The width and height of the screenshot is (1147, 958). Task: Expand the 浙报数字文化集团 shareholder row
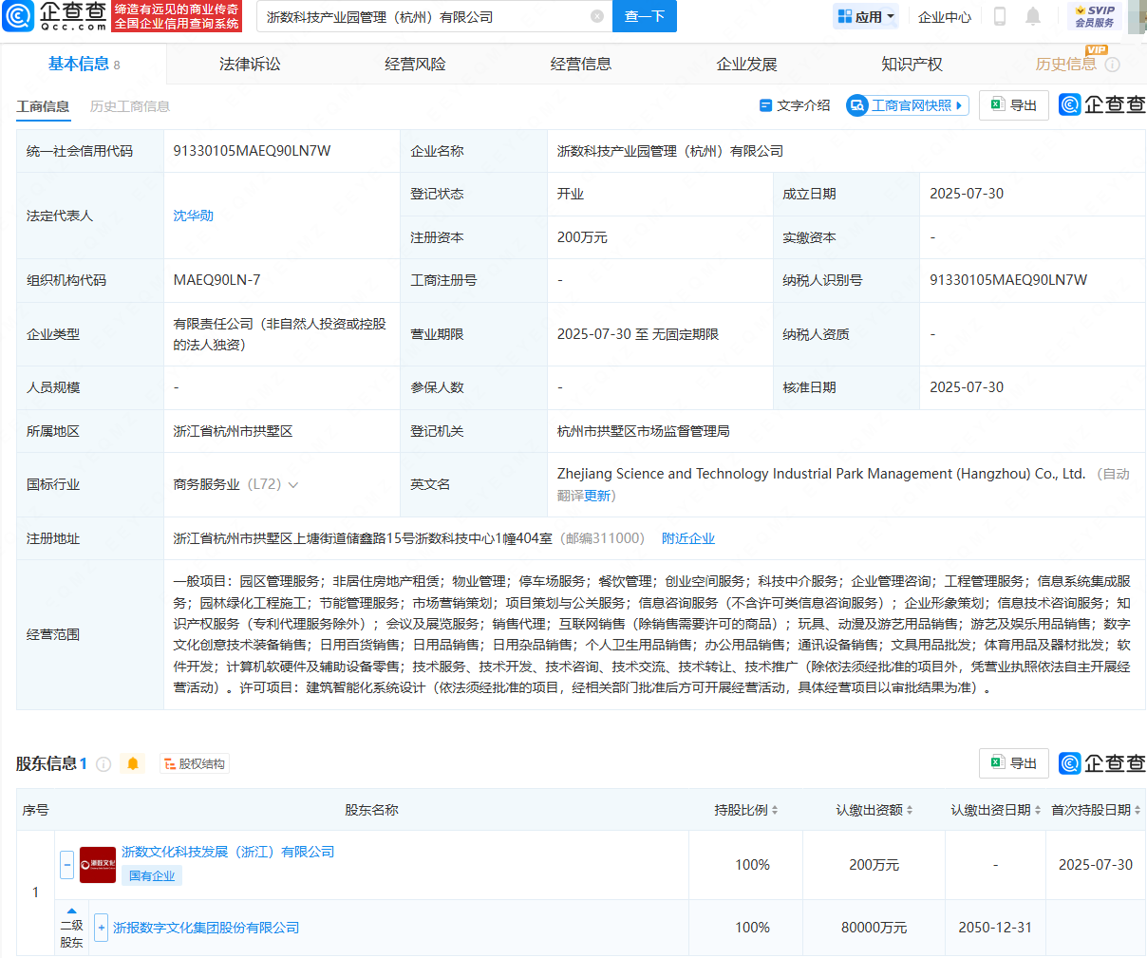pos(101,928)
